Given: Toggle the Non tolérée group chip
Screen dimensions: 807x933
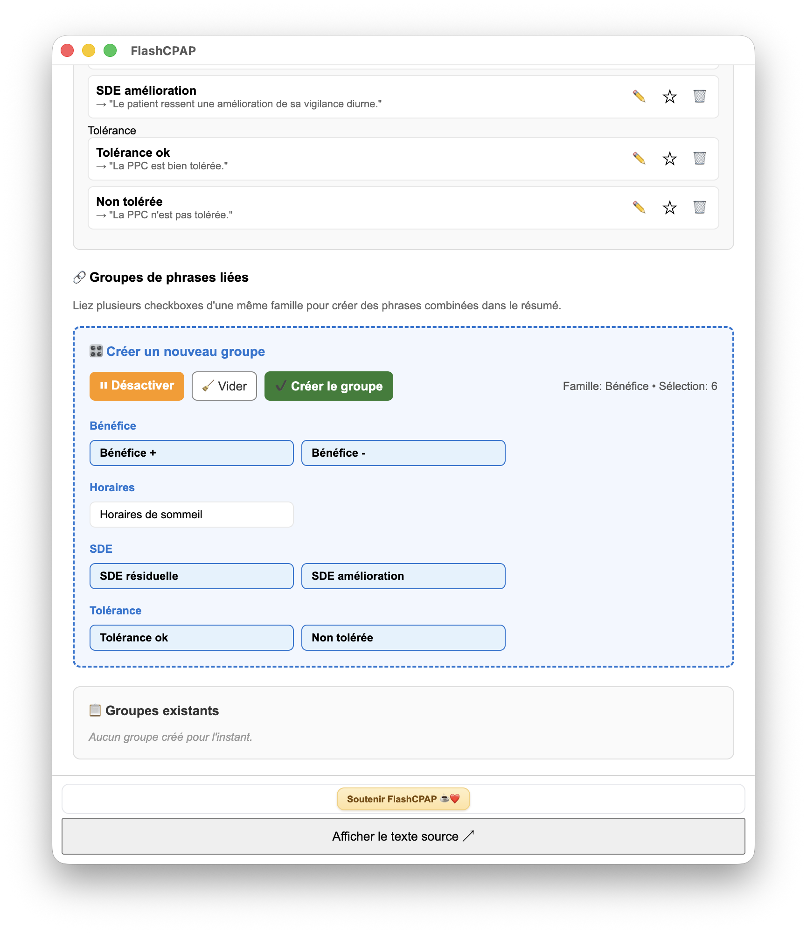Looking at the screenshot, I should pos(403,638).
